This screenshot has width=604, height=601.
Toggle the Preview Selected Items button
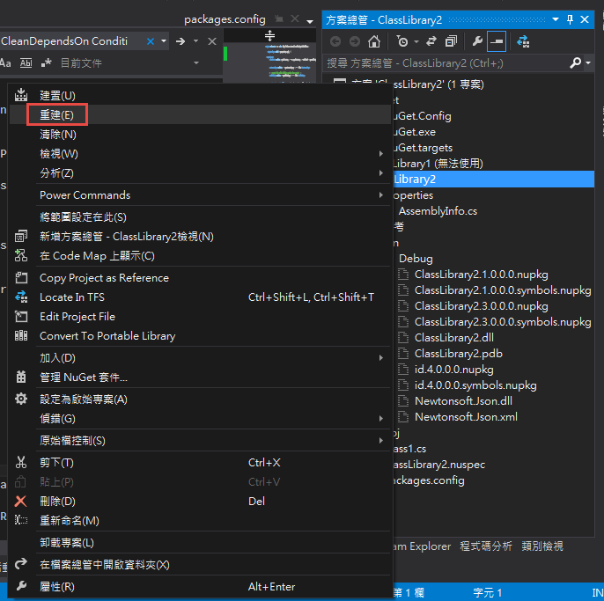point(497,41)
